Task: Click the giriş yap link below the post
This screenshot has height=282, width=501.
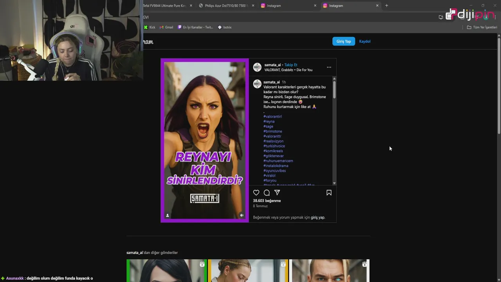Action: pos(318,217)
